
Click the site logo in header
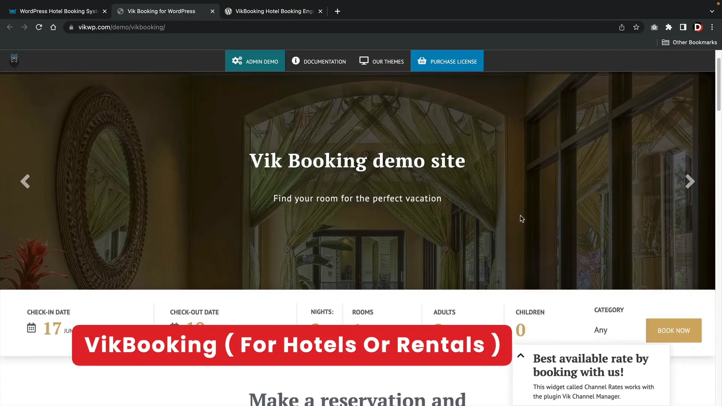(14, 60)
